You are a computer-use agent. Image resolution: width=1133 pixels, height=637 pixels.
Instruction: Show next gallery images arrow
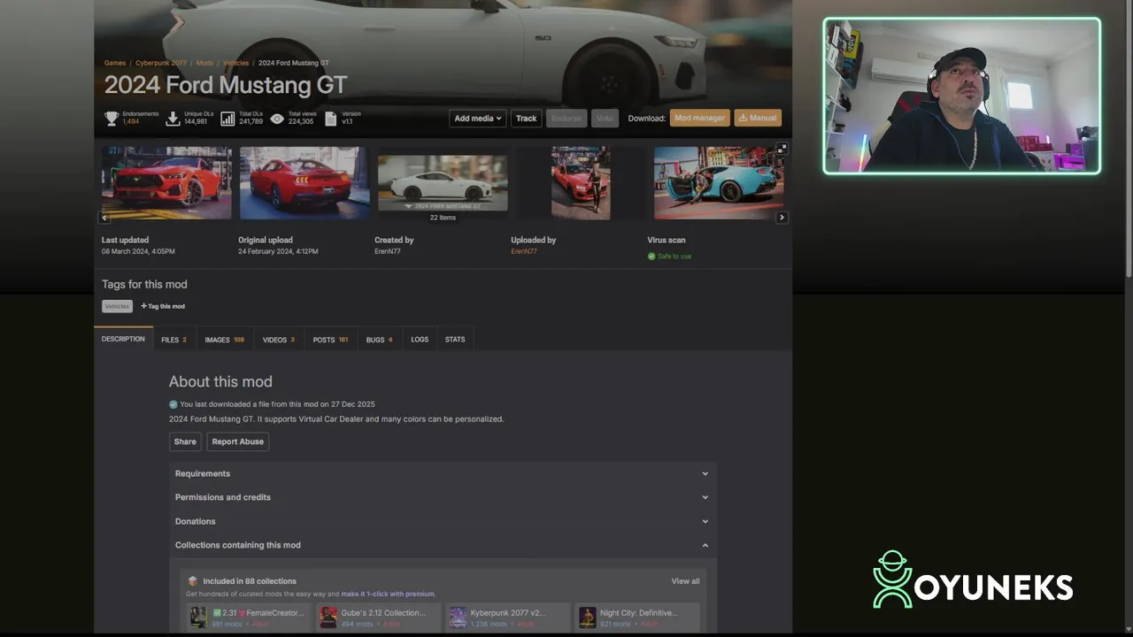pos(782,218)
